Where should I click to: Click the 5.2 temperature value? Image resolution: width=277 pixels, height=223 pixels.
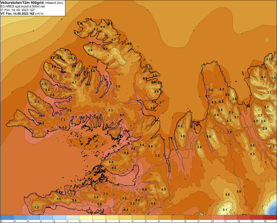pos(96,29)
